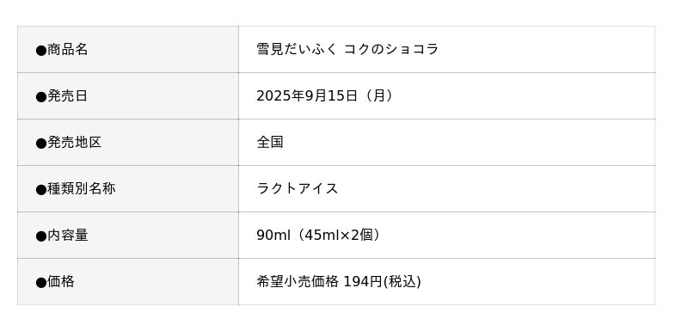The width and height of the screenshot is (688, 331).
Task: Select the 90ml（45ml×2個）text
Action: click(320, 236)
